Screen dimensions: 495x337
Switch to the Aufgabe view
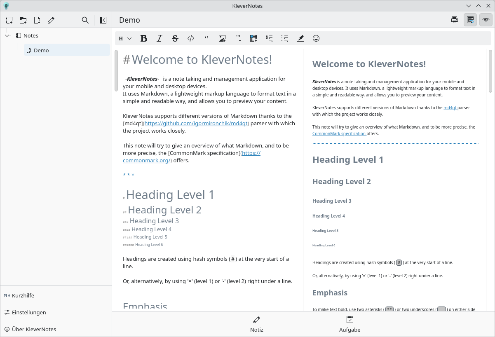click(350, 324)
